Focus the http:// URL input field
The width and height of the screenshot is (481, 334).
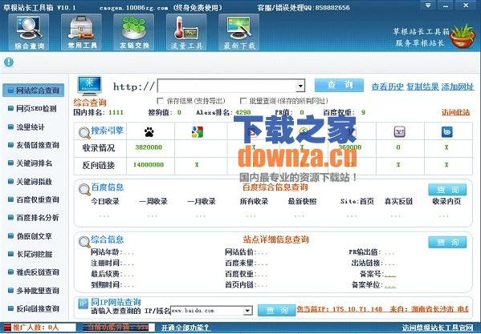click(227, 86)
